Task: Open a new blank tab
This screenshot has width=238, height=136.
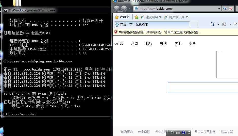Action: pos(194,25)
